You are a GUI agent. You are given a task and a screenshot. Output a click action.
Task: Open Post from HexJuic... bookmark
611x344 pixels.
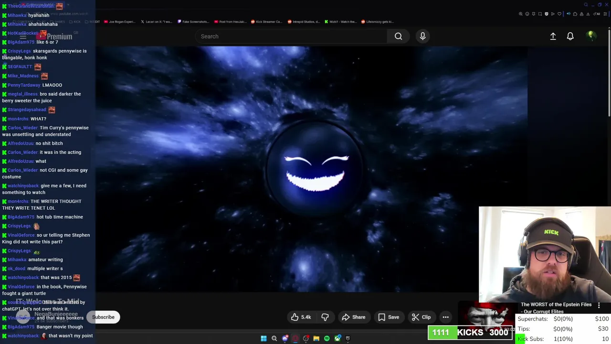coord(231,21)
